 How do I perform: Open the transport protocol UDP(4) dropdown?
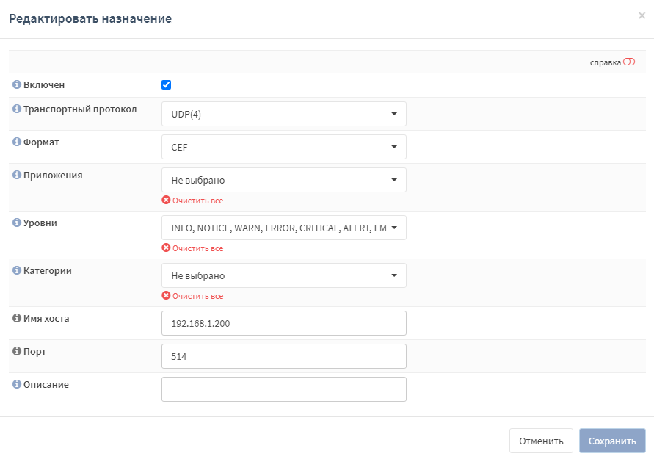283,114
